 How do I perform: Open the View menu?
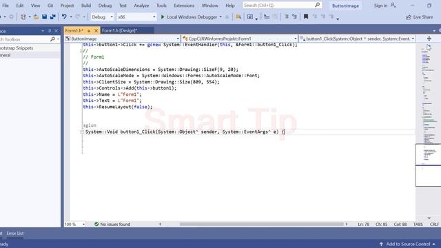tap(35, 6)
